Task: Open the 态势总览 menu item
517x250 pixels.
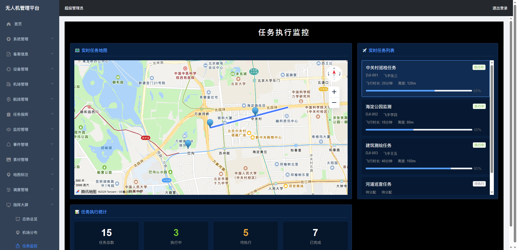Action: pyautogui.click(x=30, y=219)
